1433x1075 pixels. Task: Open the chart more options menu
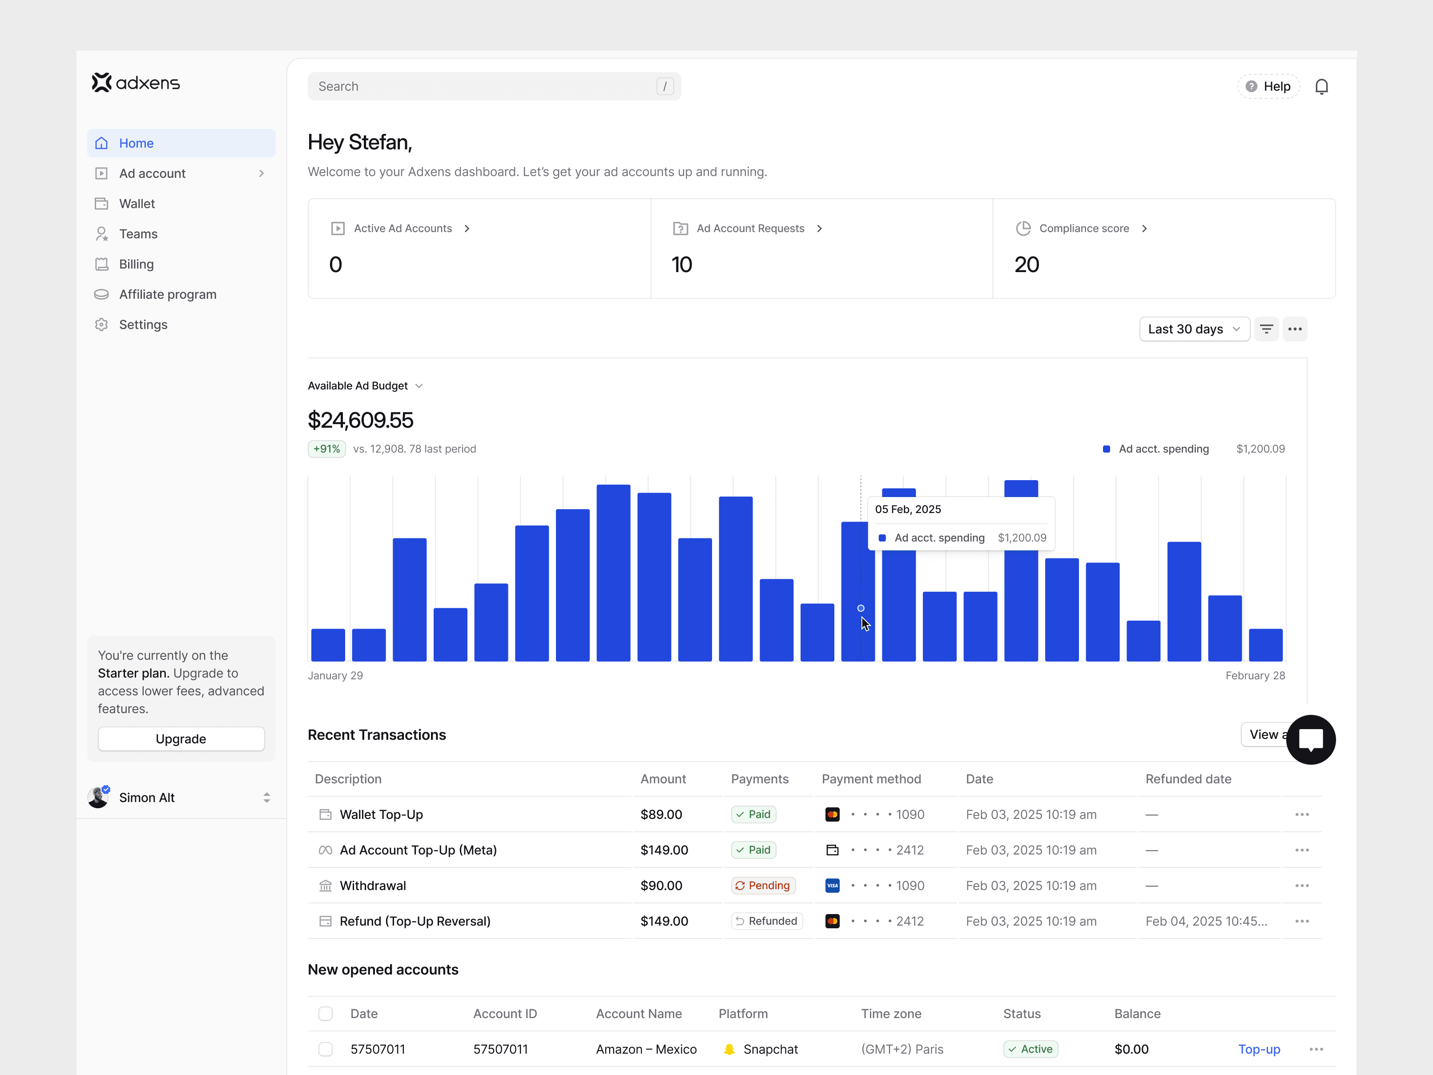(1294, 329)
